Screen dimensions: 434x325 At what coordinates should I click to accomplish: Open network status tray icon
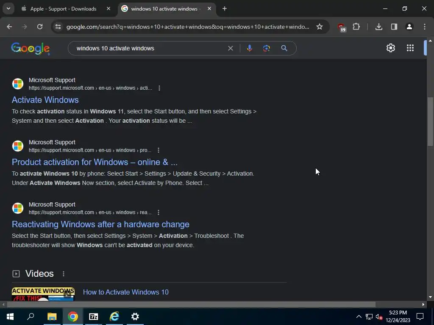point(369,317)
